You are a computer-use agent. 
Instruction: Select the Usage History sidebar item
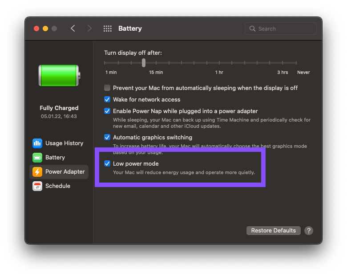64,143
